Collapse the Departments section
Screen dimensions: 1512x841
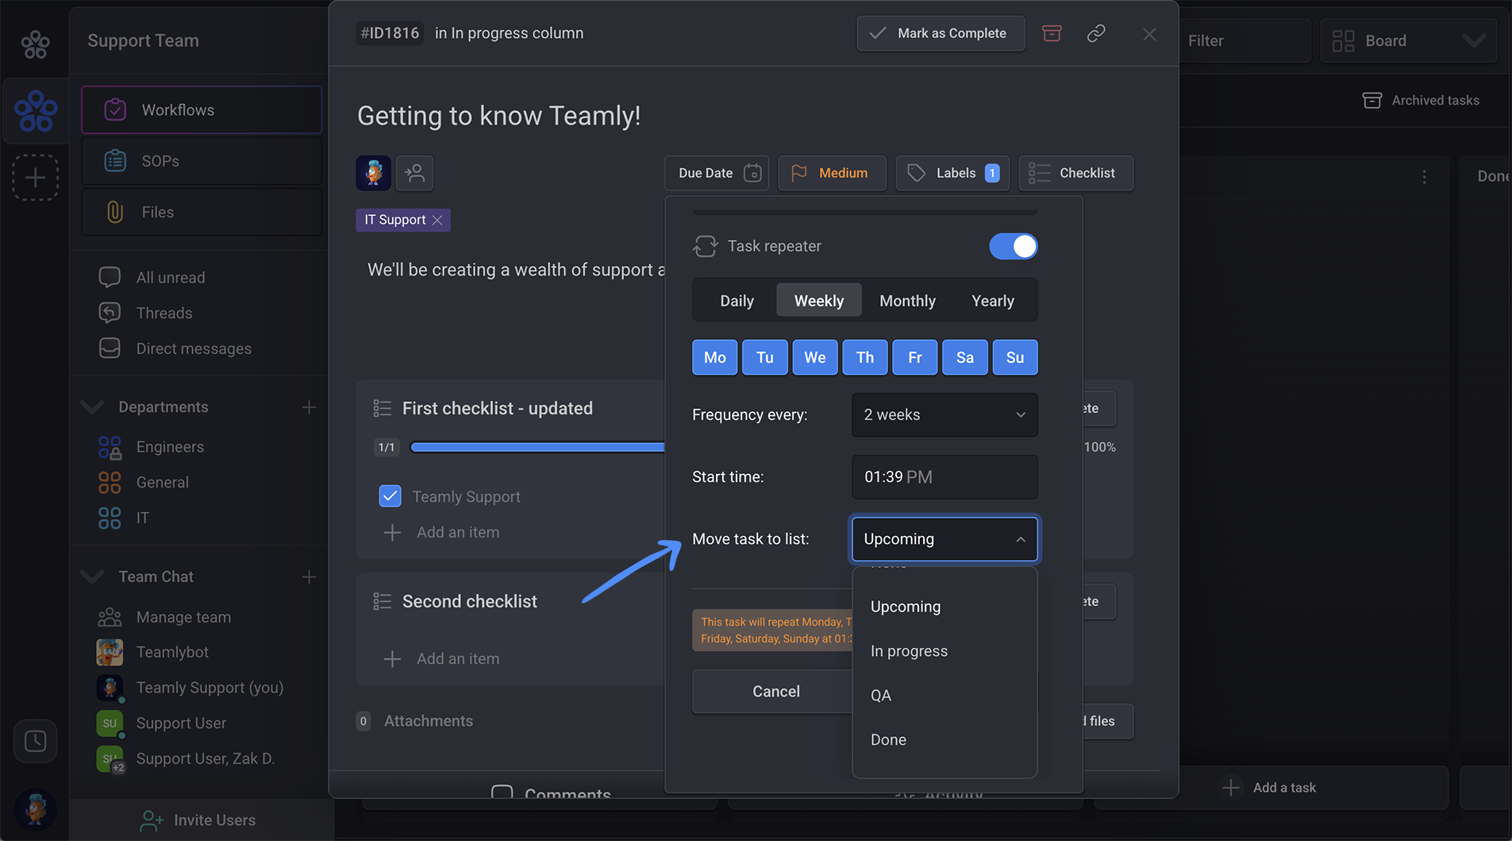coord(92,407)
